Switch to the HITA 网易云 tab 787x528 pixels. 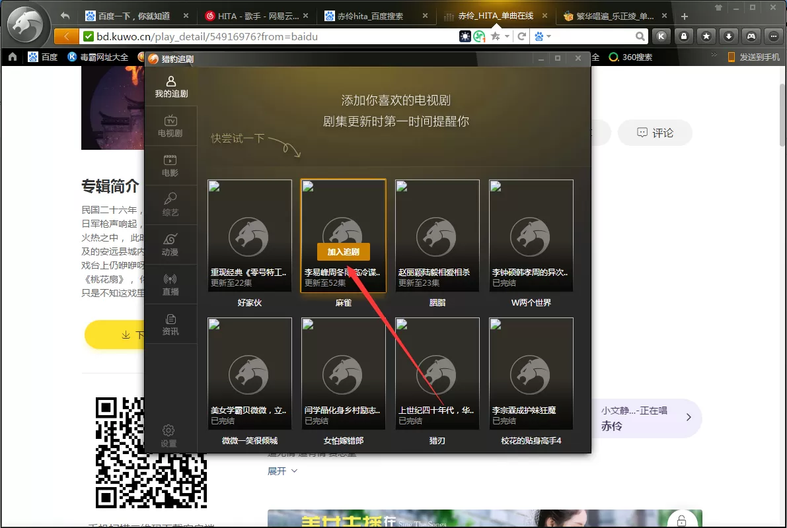[256, 16]
